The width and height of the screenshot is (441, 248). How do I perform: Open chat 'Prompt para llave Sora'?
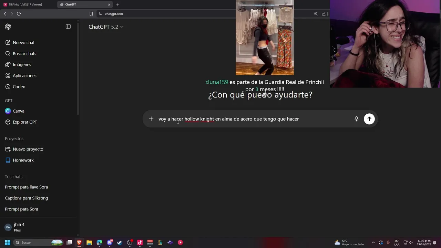26,187
